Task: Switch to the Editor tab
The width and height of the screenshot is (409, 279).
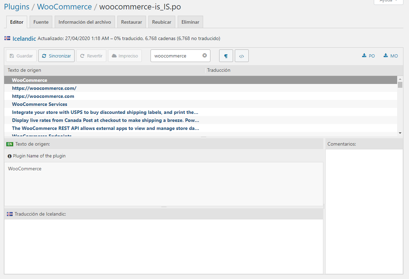Action: tap(17, 22)
